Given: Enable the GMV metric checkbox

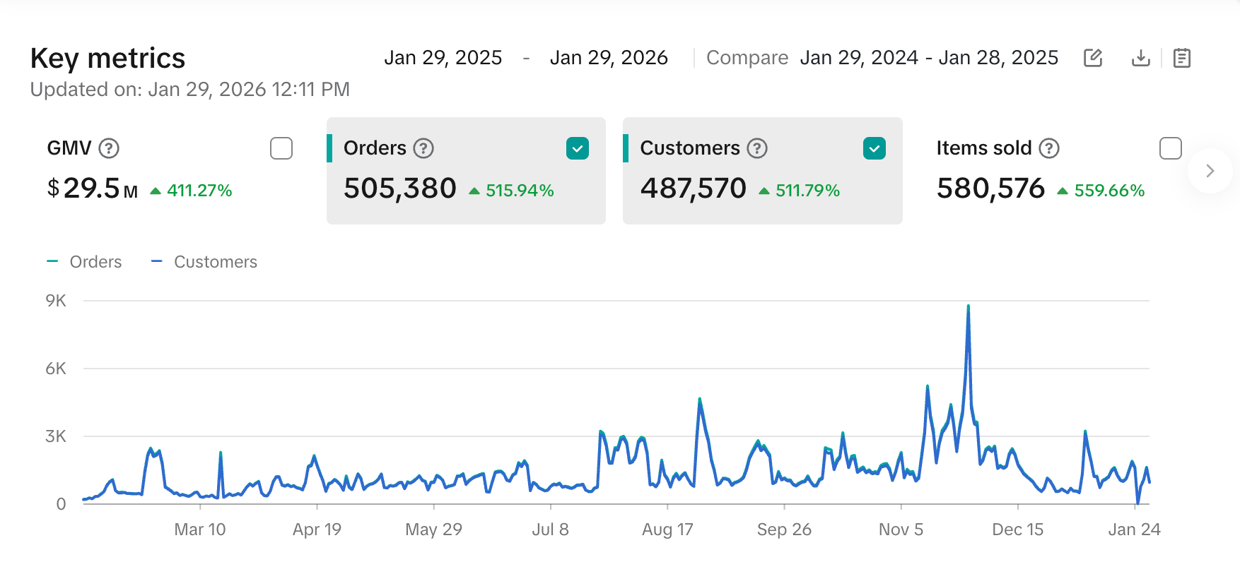Looking at the screenshot, I should pos(281,148).
